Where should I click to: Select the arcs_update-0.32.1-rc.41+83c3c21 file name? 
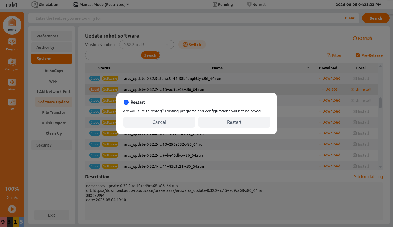[164, 166]
